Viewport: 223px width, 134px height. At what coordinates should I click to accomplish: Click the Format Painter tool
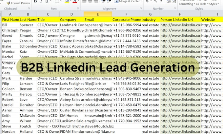click(18, 3)
